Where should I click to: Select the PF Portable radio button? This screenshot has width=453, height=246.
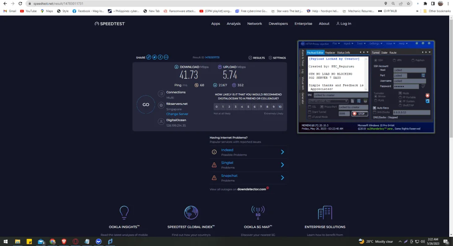[400, 97]
